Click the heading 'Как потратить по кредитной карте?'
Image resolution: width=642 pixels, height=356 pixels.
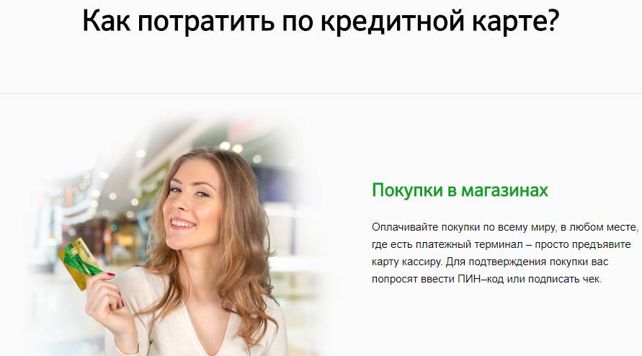tap(321, 20)
